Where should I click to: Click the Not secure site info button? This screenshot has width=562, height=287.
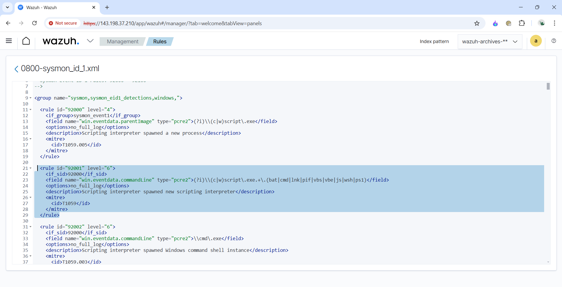click(63, 23)
